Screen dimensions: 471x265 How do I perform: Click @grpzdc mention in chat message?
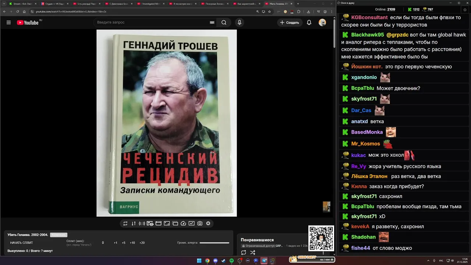397,35
